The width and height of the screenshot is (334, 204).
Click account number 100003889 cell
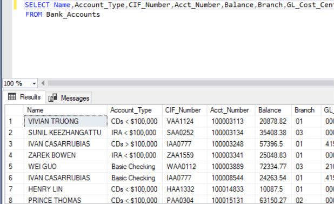coord(231,167)
